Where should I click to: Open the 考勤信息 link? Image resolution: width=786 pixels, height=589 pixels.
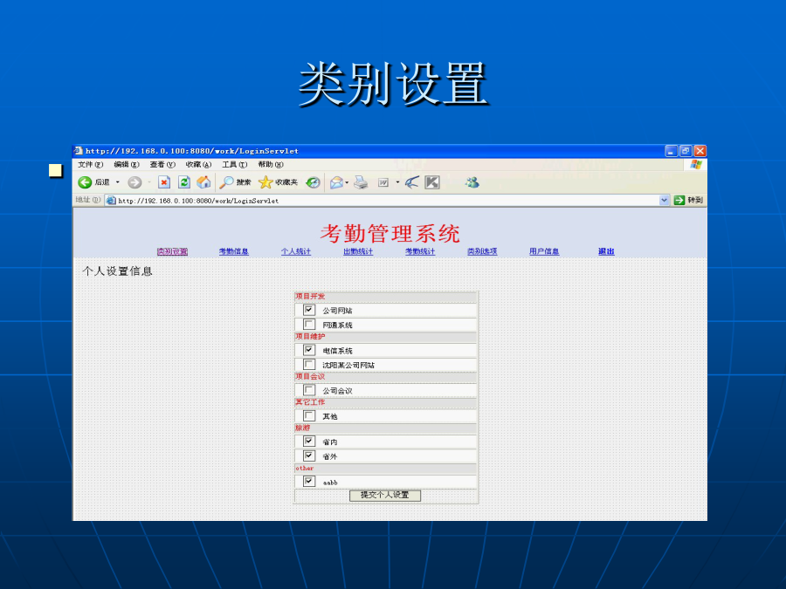tap(233, 251)
